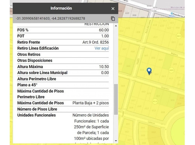Select 'Máxima Cantidad de Pisos Perímetro Libre' label
195x145 pixels.
point(41,94)
